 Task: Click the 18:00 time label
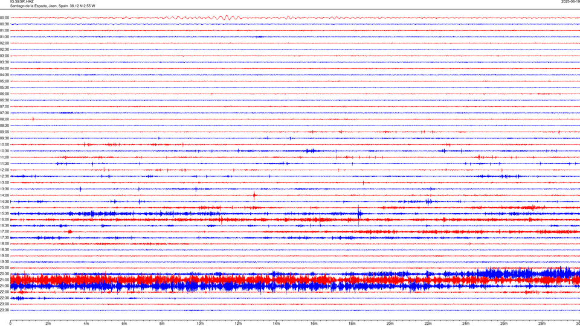click(4, 243)
